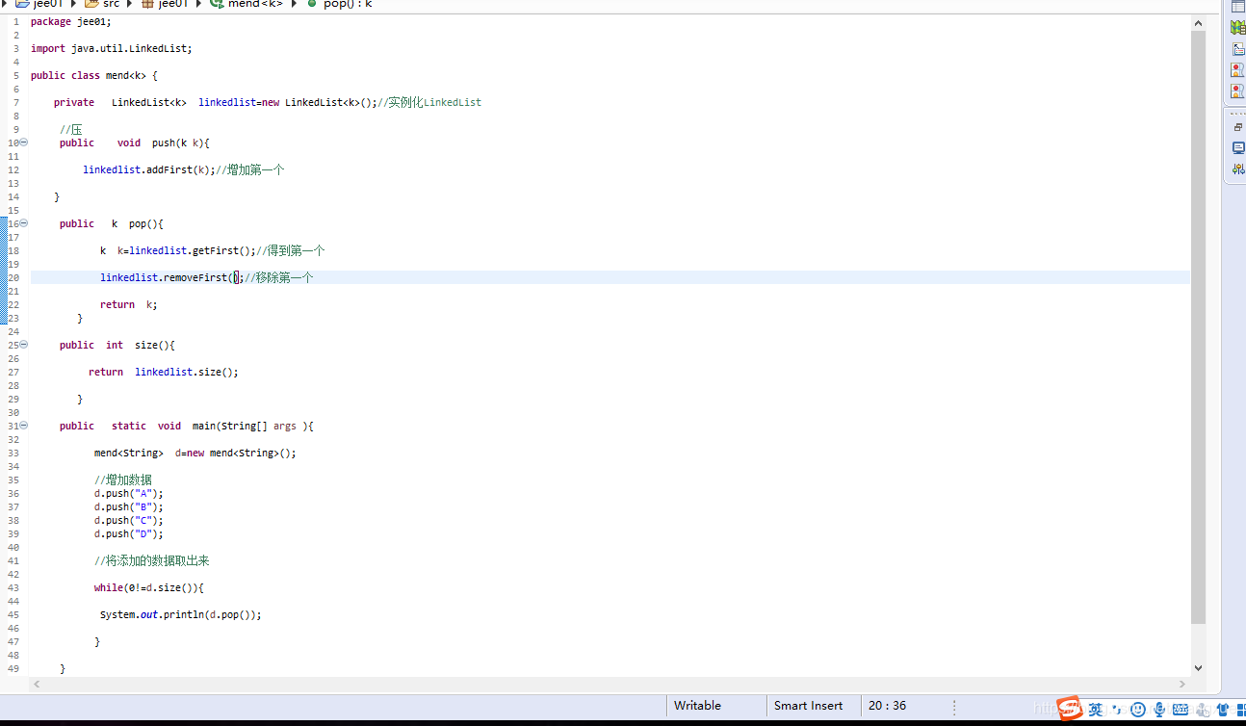Click the Sogou account user icon
The width and height of the screenshot is (1246, 726).
click(1204, 711)
